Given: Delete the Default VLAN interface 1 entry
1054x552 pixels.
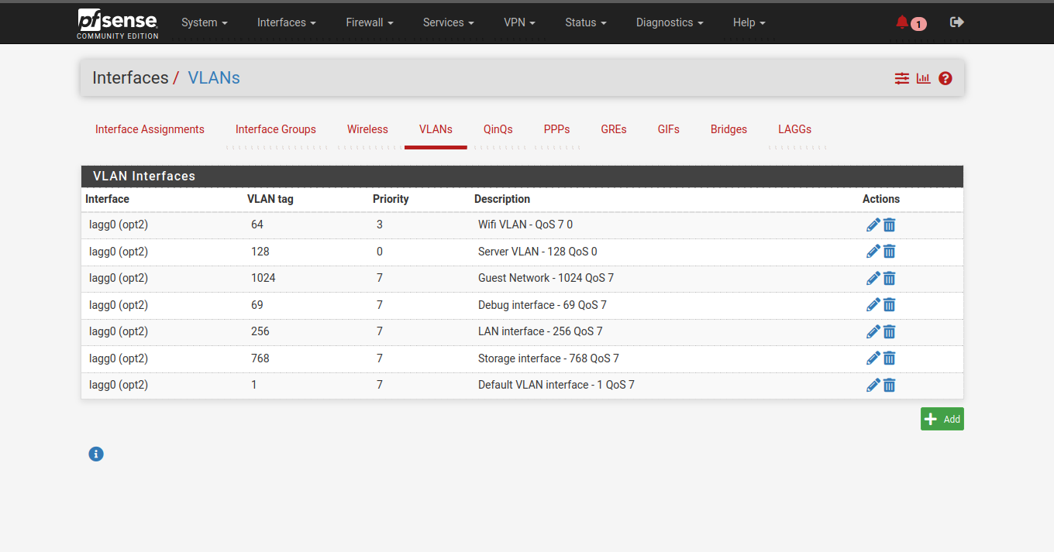Looking at the screenshot, I should coord(890,385).
